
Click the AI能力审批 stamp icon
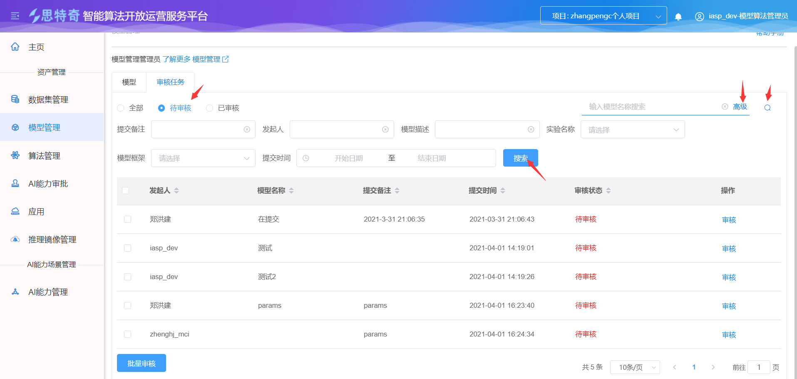point(15,183)
